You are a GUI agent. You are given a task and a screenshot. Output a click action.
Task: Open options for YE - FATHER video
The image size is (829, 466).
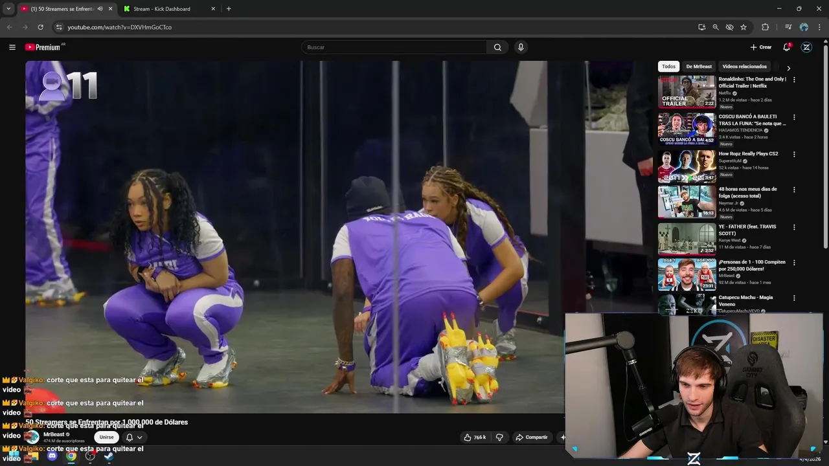(x=794, y=227)
